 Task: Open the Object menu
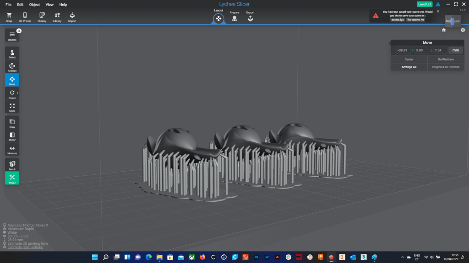(x=34, y=5)
